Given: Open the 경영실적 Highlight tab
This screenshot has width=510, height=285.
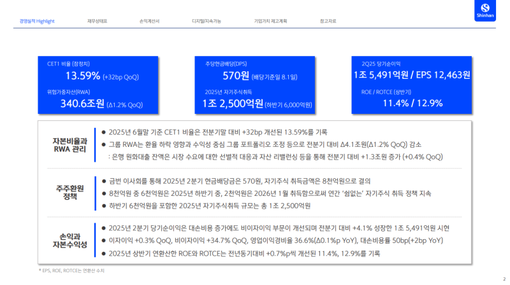Looking at the screenshot, I should tap(36, 22).
